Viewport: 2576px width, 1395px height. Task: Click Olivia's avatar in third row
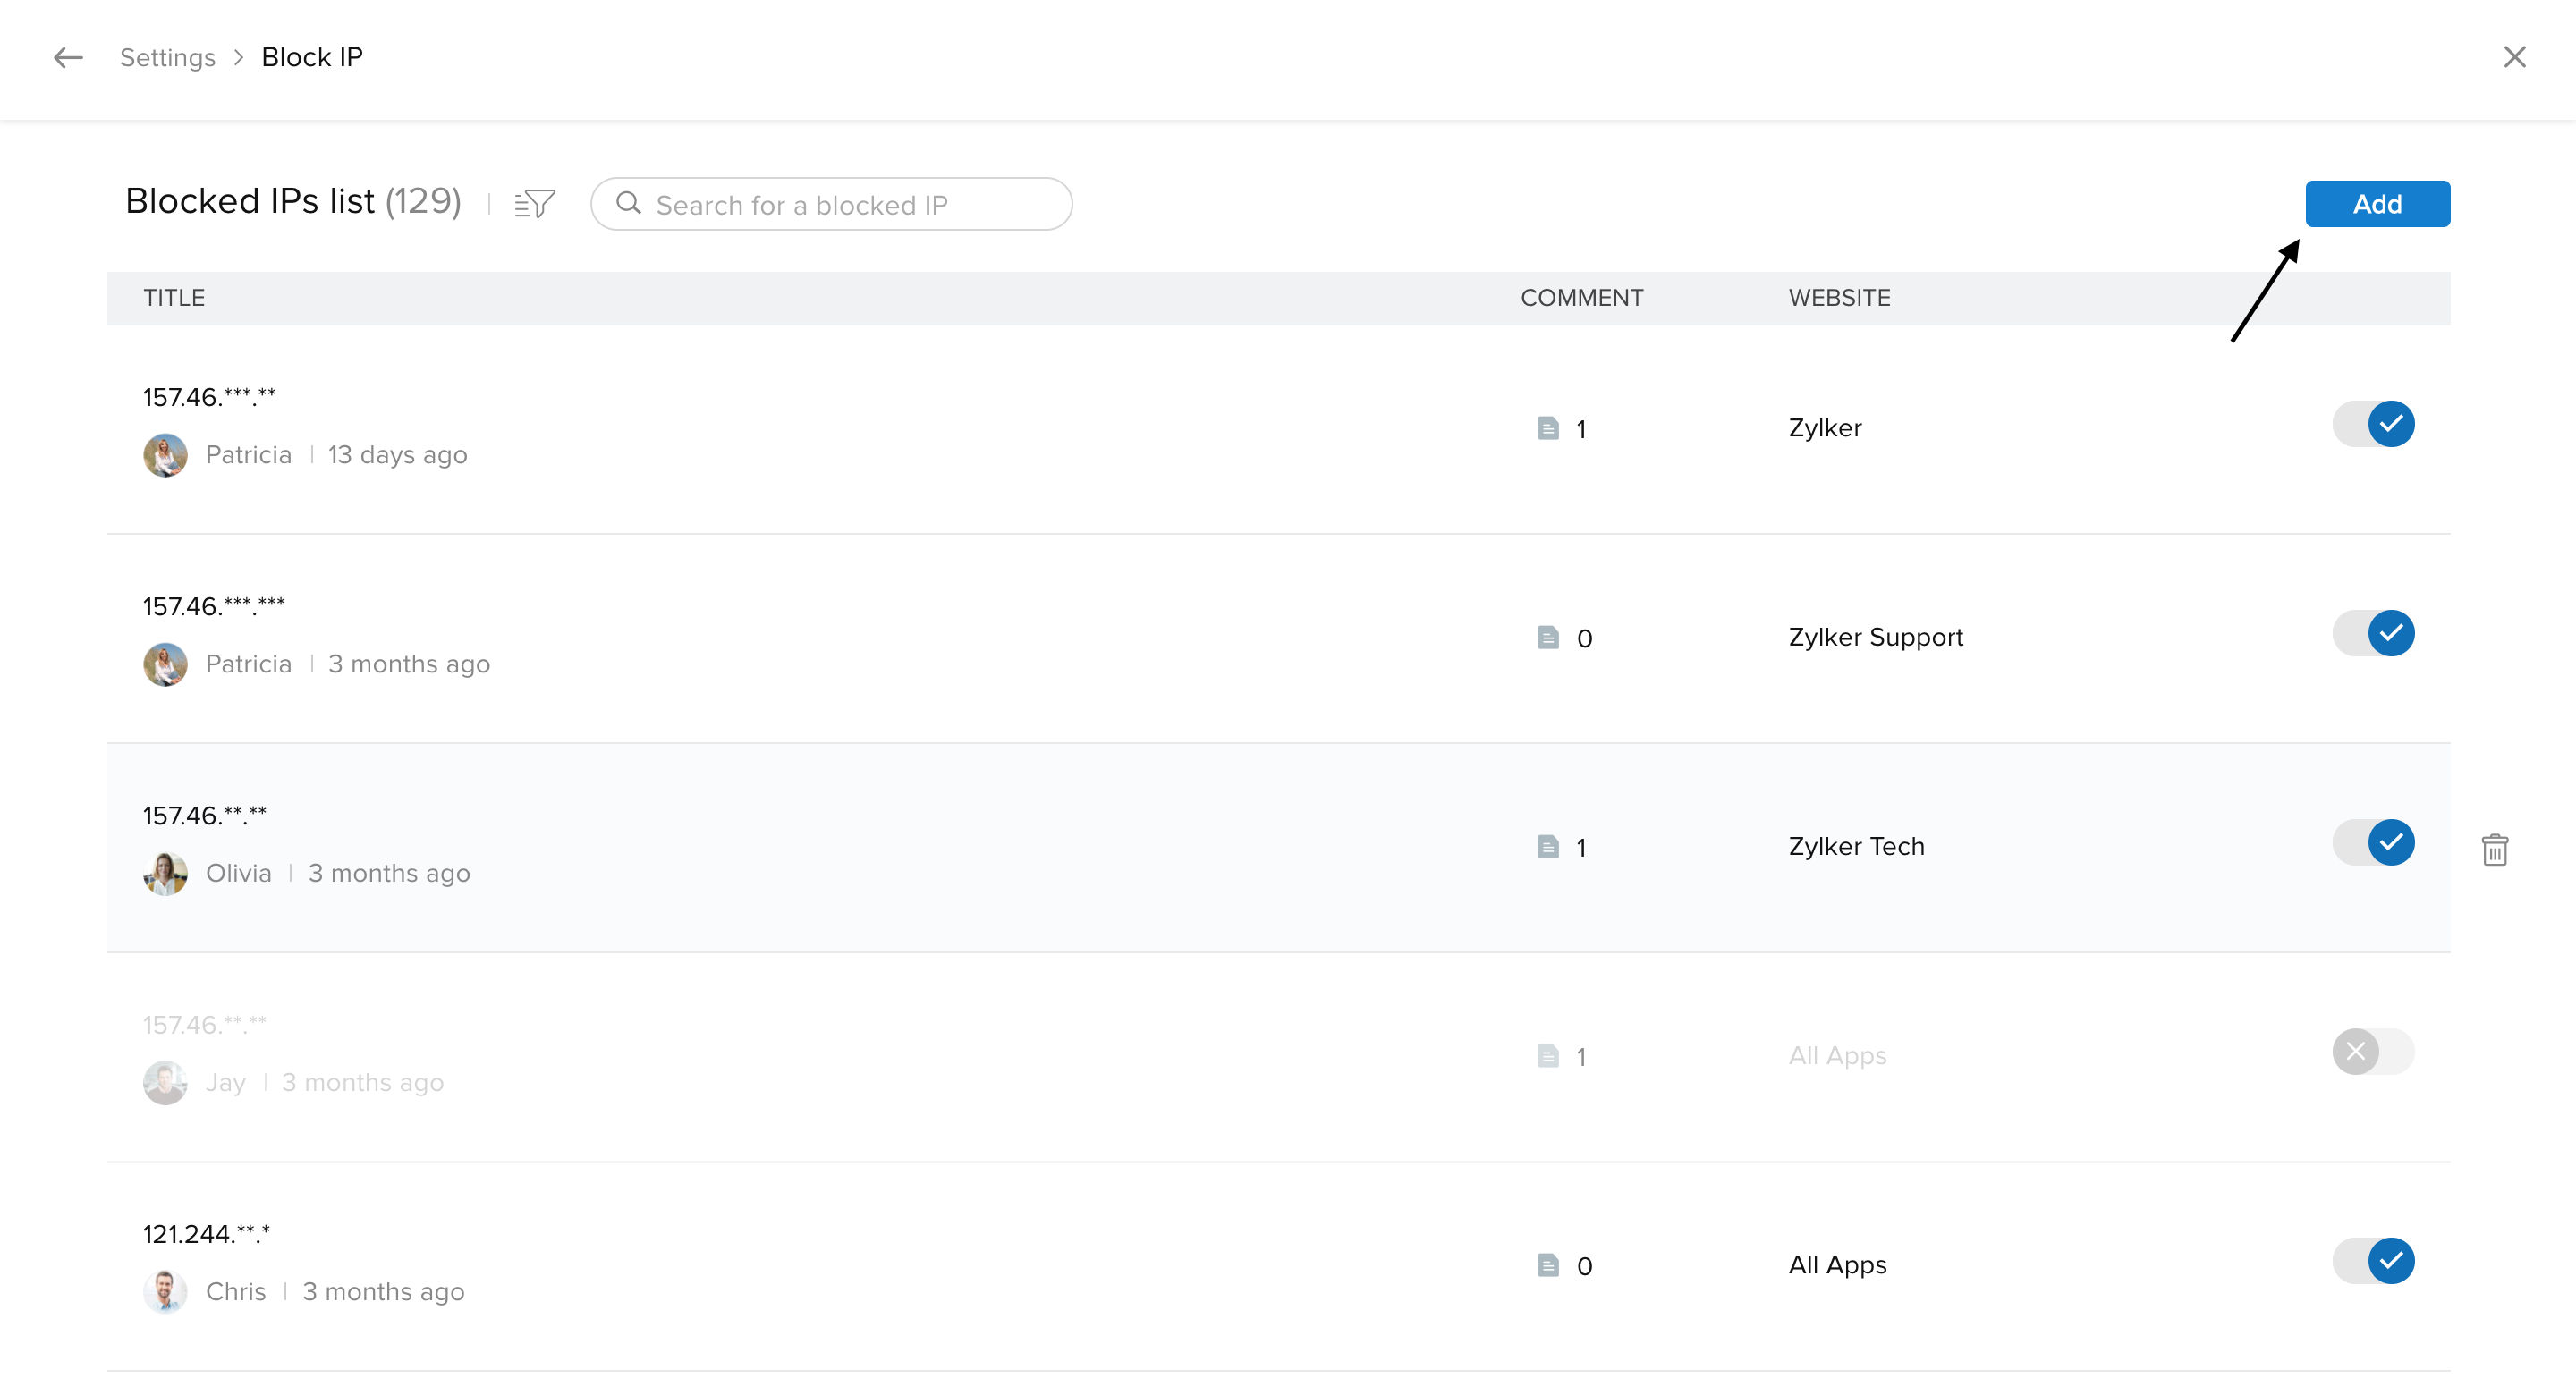[165, 873]
